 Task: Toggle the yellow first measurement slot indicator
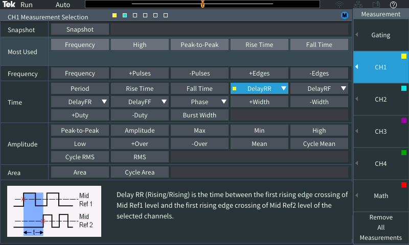pyautogui.click(x=115, y=16)
